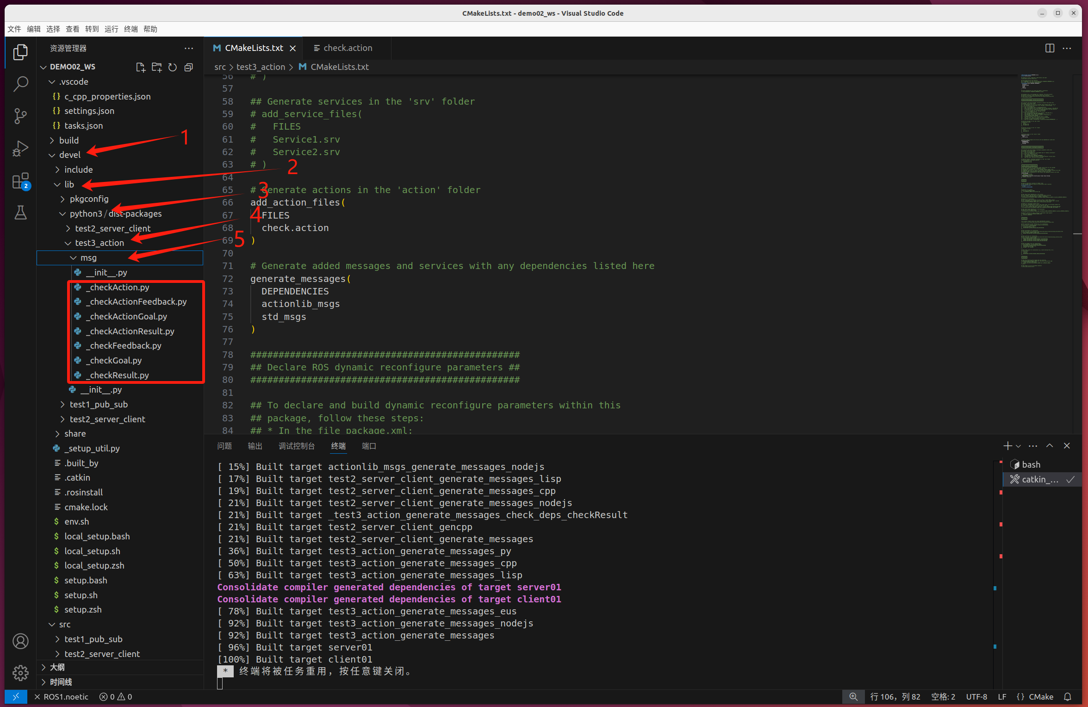
Task: Open the 终端 menu in menu bar
Action: click(x=131, y=29)
